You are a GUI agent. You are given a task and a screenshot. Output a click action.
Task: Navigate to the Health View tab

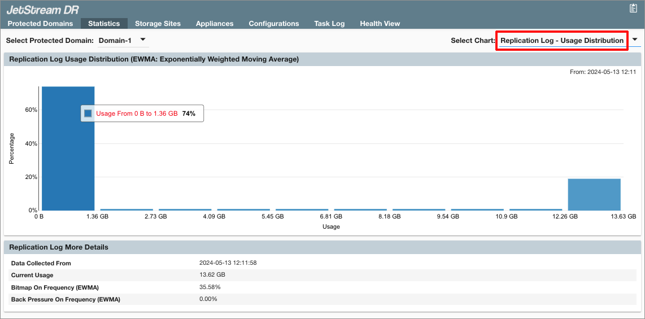380,24
